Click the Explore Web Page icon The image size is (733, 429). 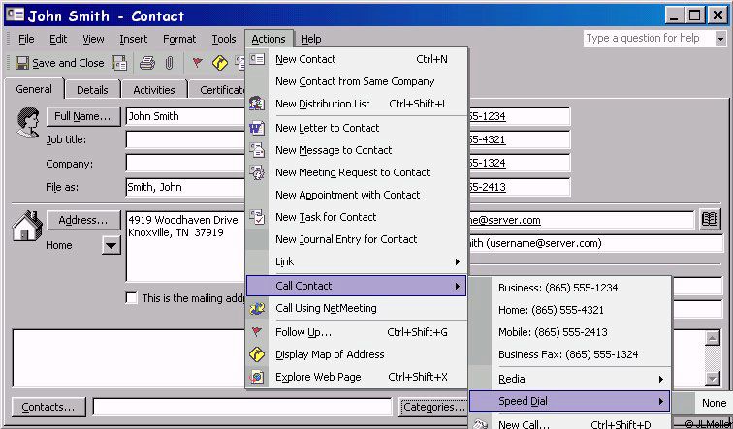[x=257, y=377]
